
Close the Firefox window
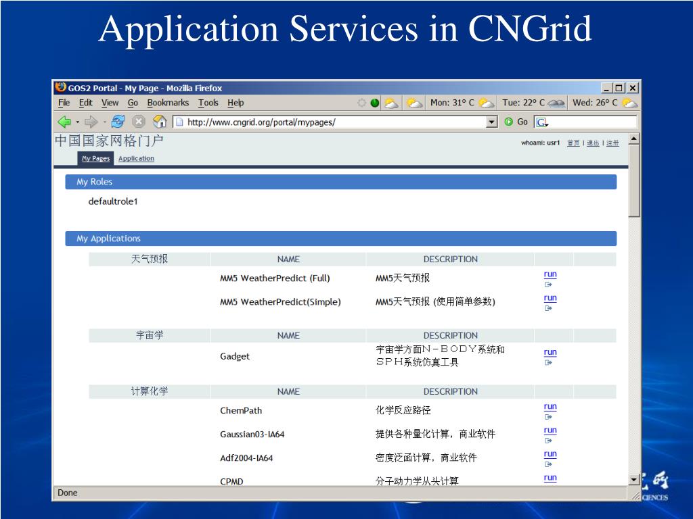click(x=633, y=88)
